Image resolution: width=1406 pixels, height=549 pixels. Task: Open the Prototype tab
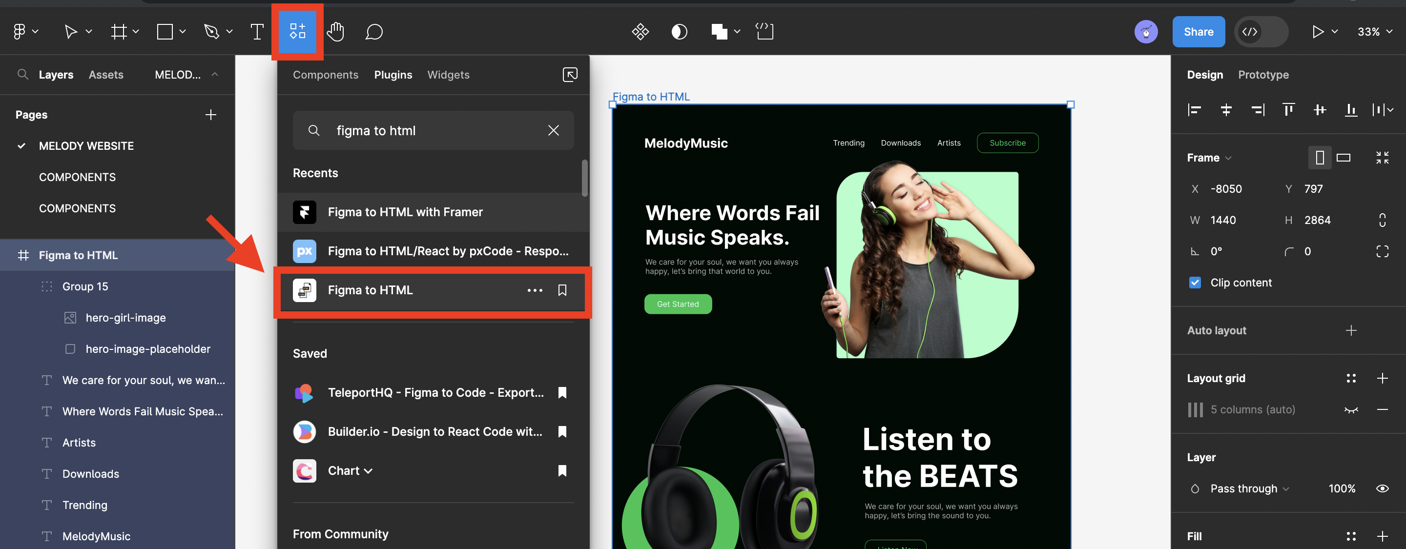(x=1263, y=75)
